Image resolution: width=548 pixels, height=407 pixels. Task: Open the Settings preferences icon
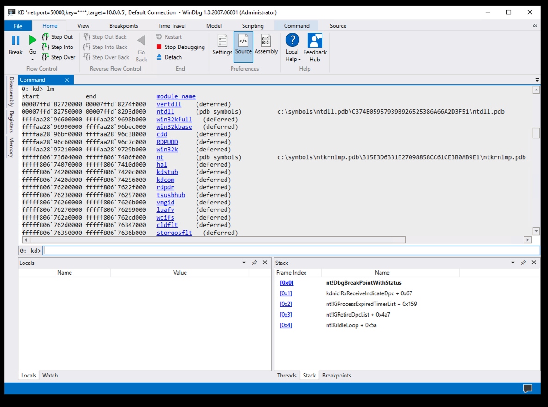(222, 41)
